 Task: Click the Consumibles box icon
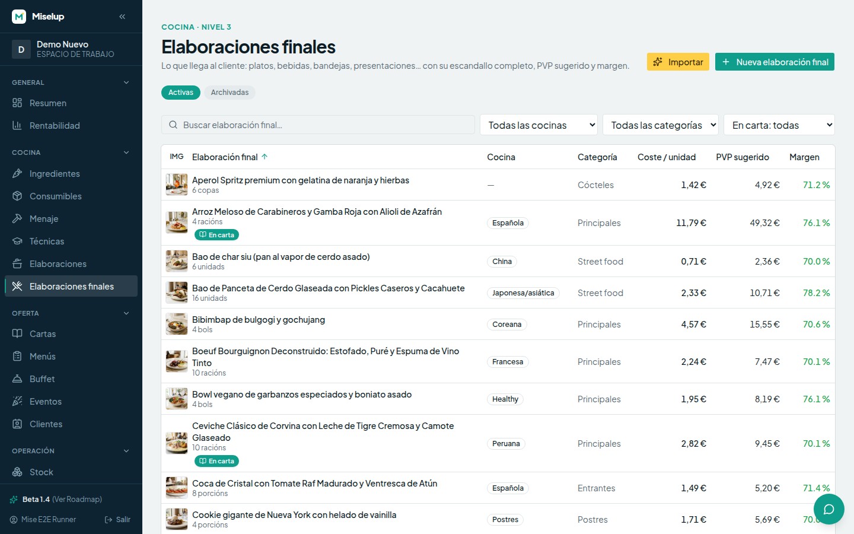click(17, 196)
